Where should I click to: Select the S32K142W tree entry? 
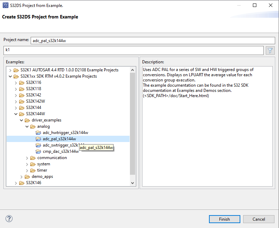(x=36, y=101)
